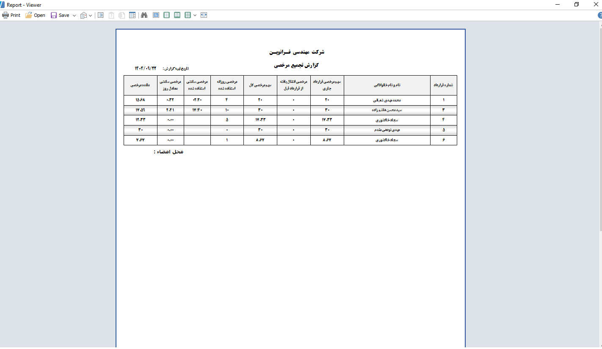Click the Open text label
Viewport: 602px width, 349px height.
[x=39, y=15]
